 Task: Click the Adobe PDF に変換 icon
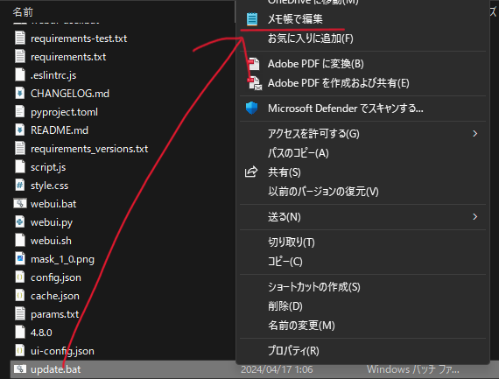point(254,64)
